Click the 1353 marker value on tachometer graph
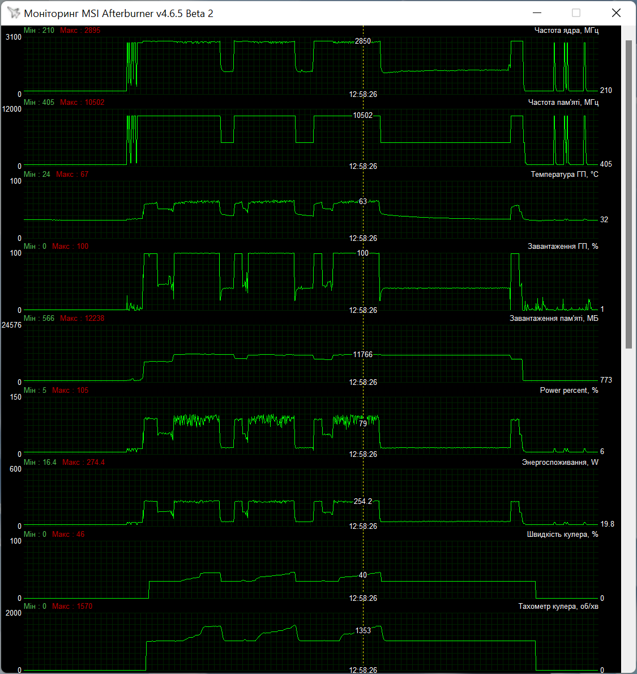The width and height of the screenshot is (637, 674). coord(363,630)
